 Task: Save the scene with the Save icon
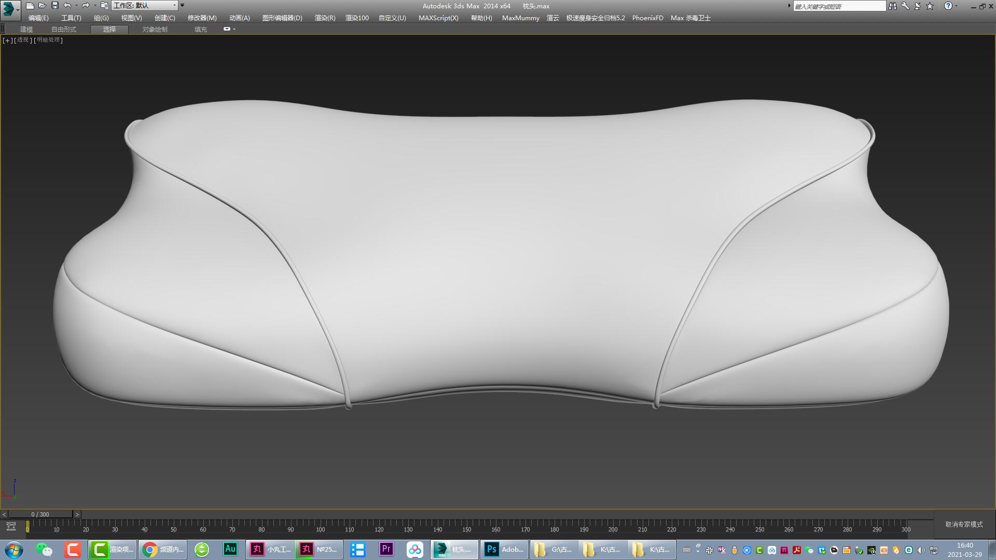click(x=54, y=6)
